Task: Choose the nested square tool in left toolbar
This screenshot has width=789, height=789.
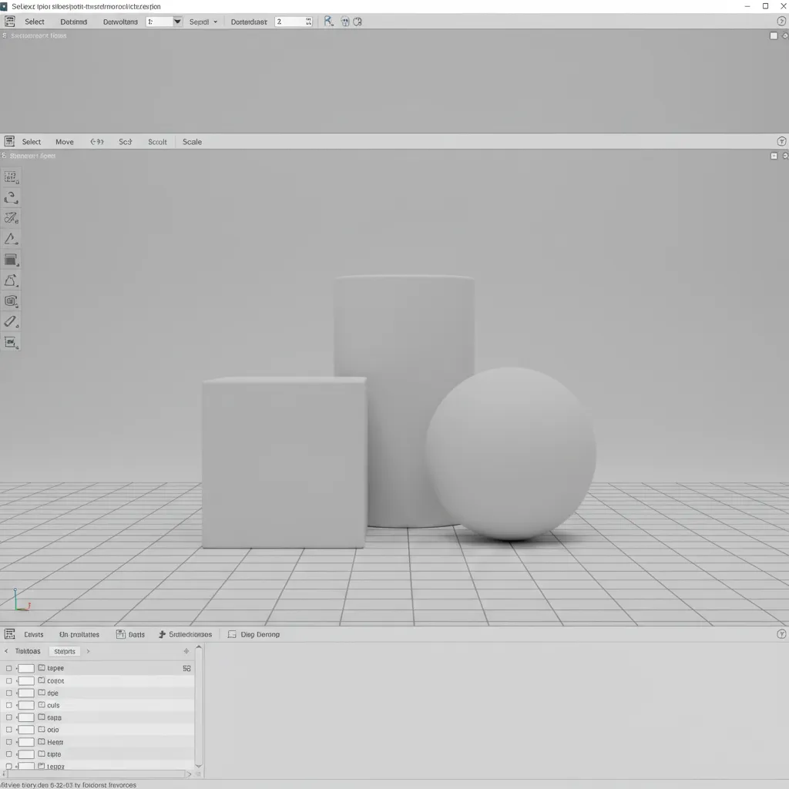Action: click(11, 301)
